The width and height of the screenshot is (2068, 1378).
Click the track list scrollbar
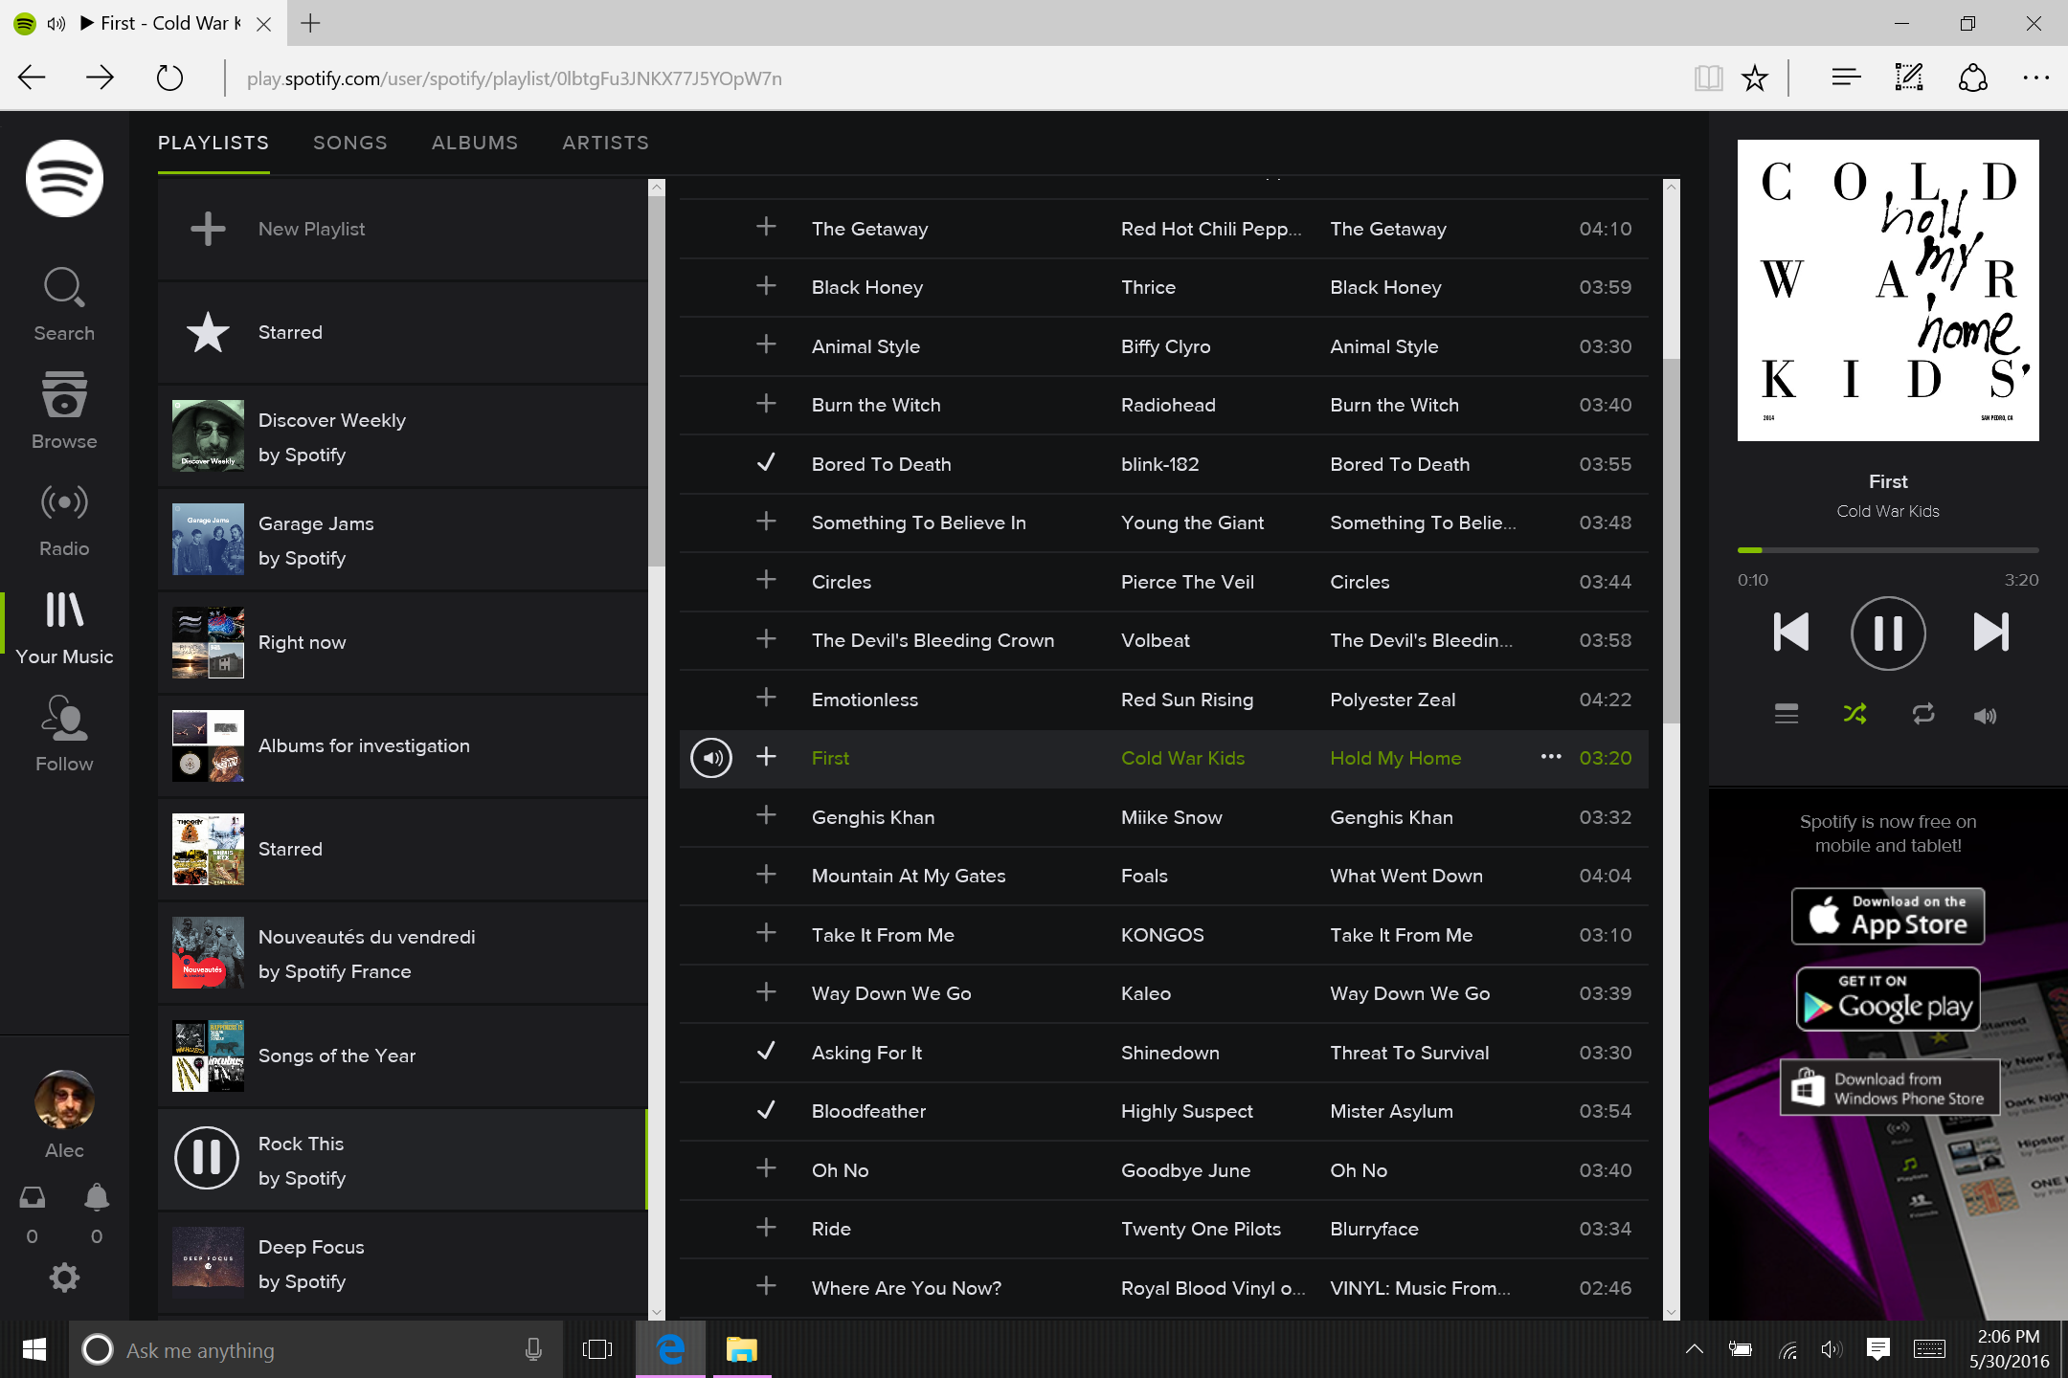pos(1671,541)
